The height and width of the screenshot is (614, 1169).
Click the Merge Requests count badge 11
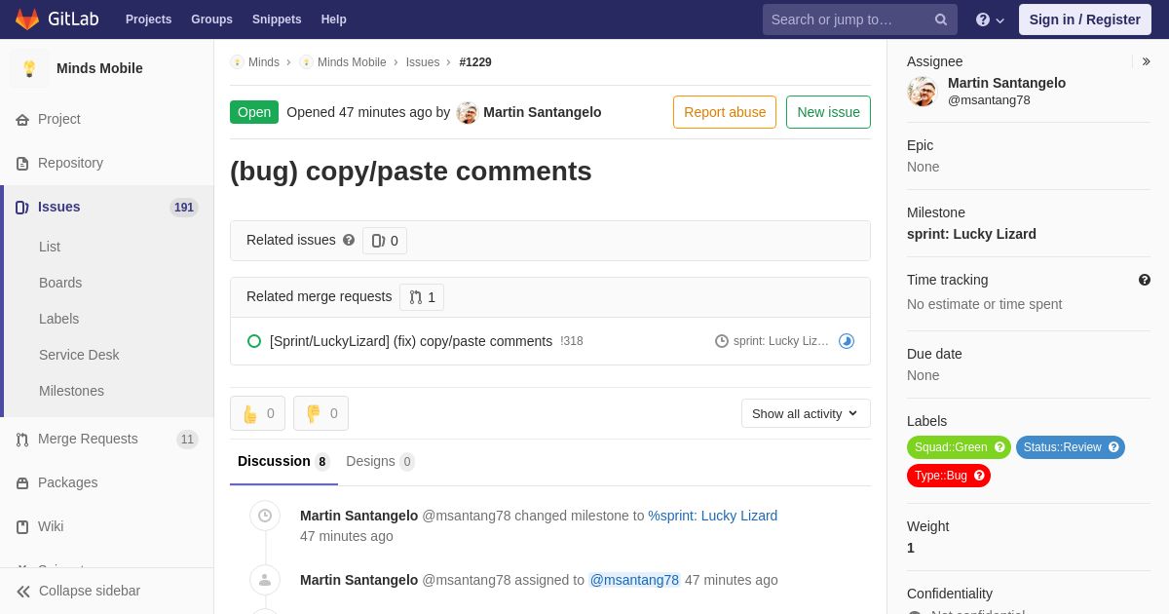(187, 440)
